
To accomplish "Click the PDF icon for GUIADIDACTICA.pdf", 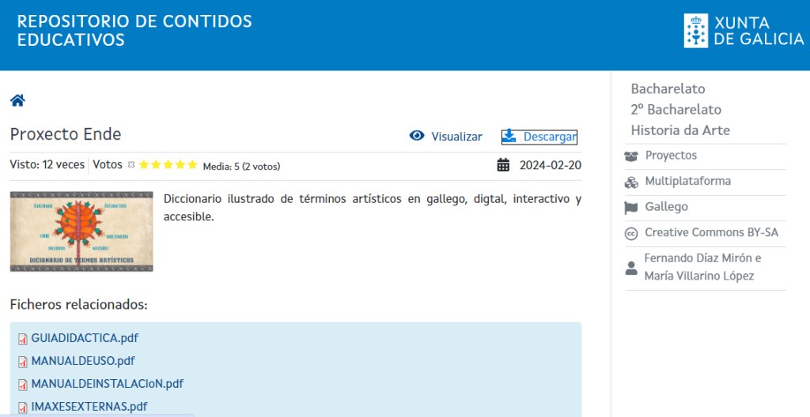I will pyautogui.click(x=23, y=339).
